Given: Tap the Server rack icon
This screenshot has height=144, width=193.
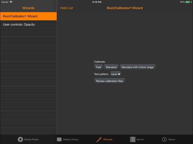Looking at the screenshot, I should tap(133, 139).
